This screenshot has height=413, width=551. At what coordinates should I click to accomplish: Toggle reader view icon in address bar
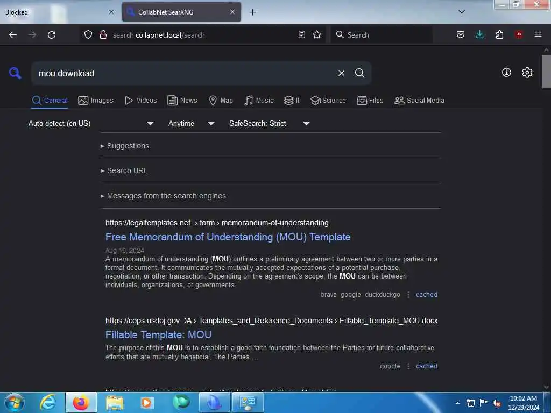coord(301,34)
